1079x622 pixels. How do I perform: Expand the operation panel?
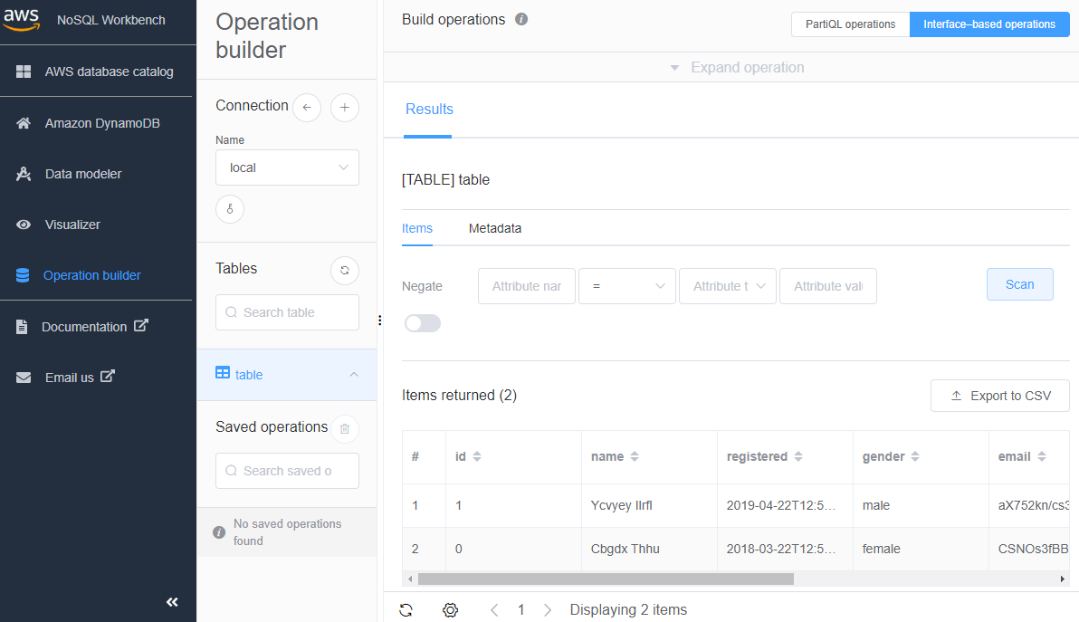click(736, 67)
